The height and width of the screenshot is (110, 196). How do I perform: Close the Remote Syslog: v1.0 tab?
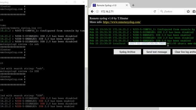coord(127,5)
